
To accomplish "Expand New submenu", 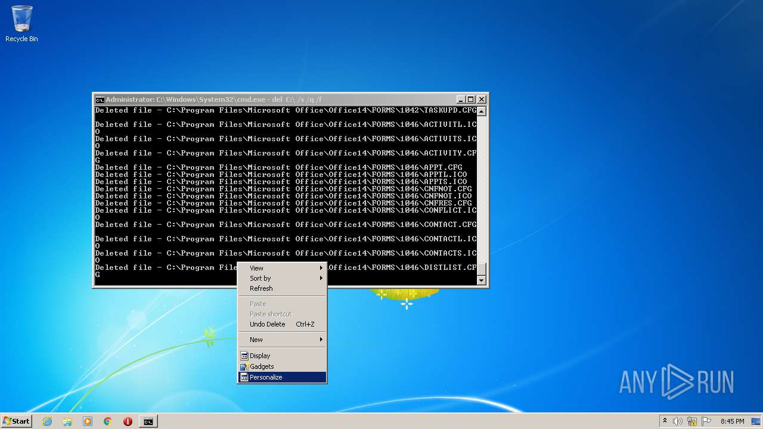I will (x=282, y=340).
